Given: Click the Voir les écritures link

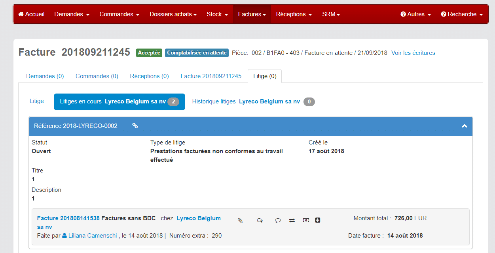Looking at the screenshot, I should [x=413, y=53].
